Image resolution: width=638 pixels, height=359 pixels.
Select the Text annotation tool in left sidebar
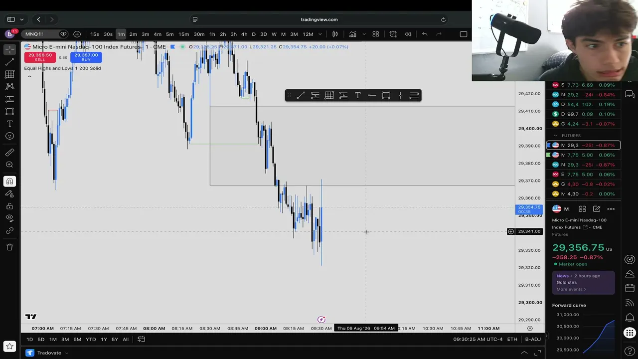click(x=9, y=124)
